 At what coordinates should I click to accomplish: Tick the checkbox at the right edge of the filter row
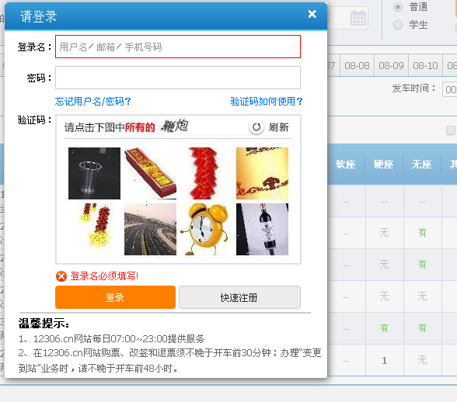coord(451,130)
